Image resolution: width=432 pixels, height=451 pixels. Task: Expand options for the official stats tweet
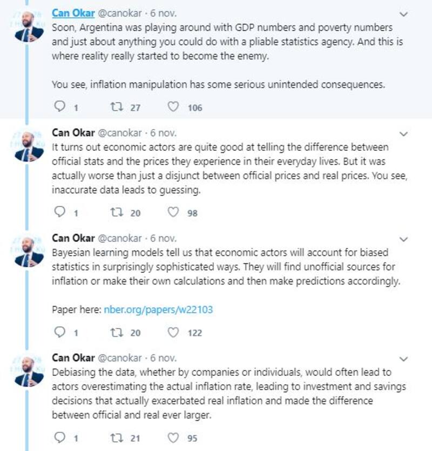tap(404, 133)
